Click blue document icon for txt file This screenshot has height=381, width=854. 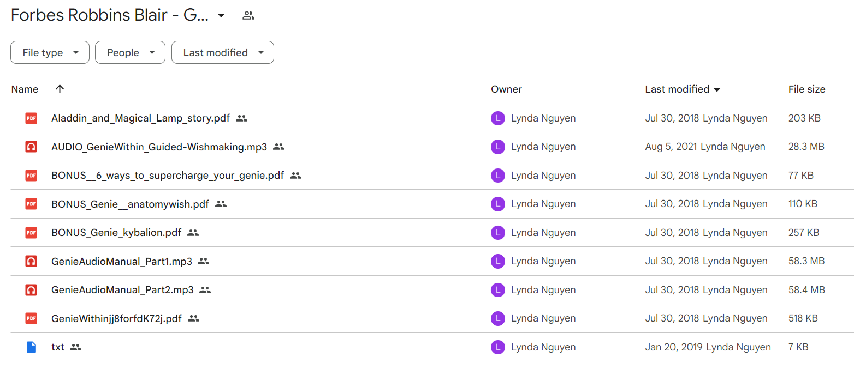(31, 347)
